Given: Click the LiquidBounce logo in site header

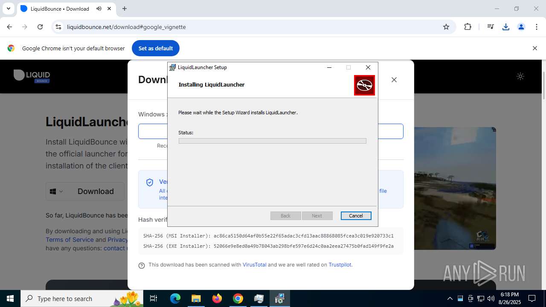Looking at the screenshot, I should pos(32,76).
